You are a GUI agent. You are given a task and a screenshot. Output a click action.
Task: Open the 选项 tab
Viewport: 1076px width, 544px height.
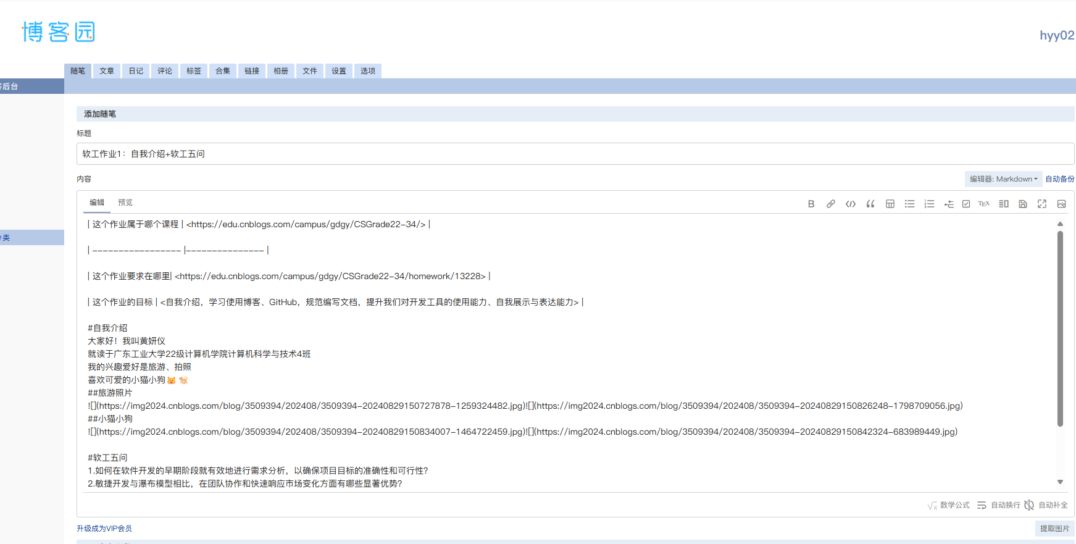[x=368, y=71]
